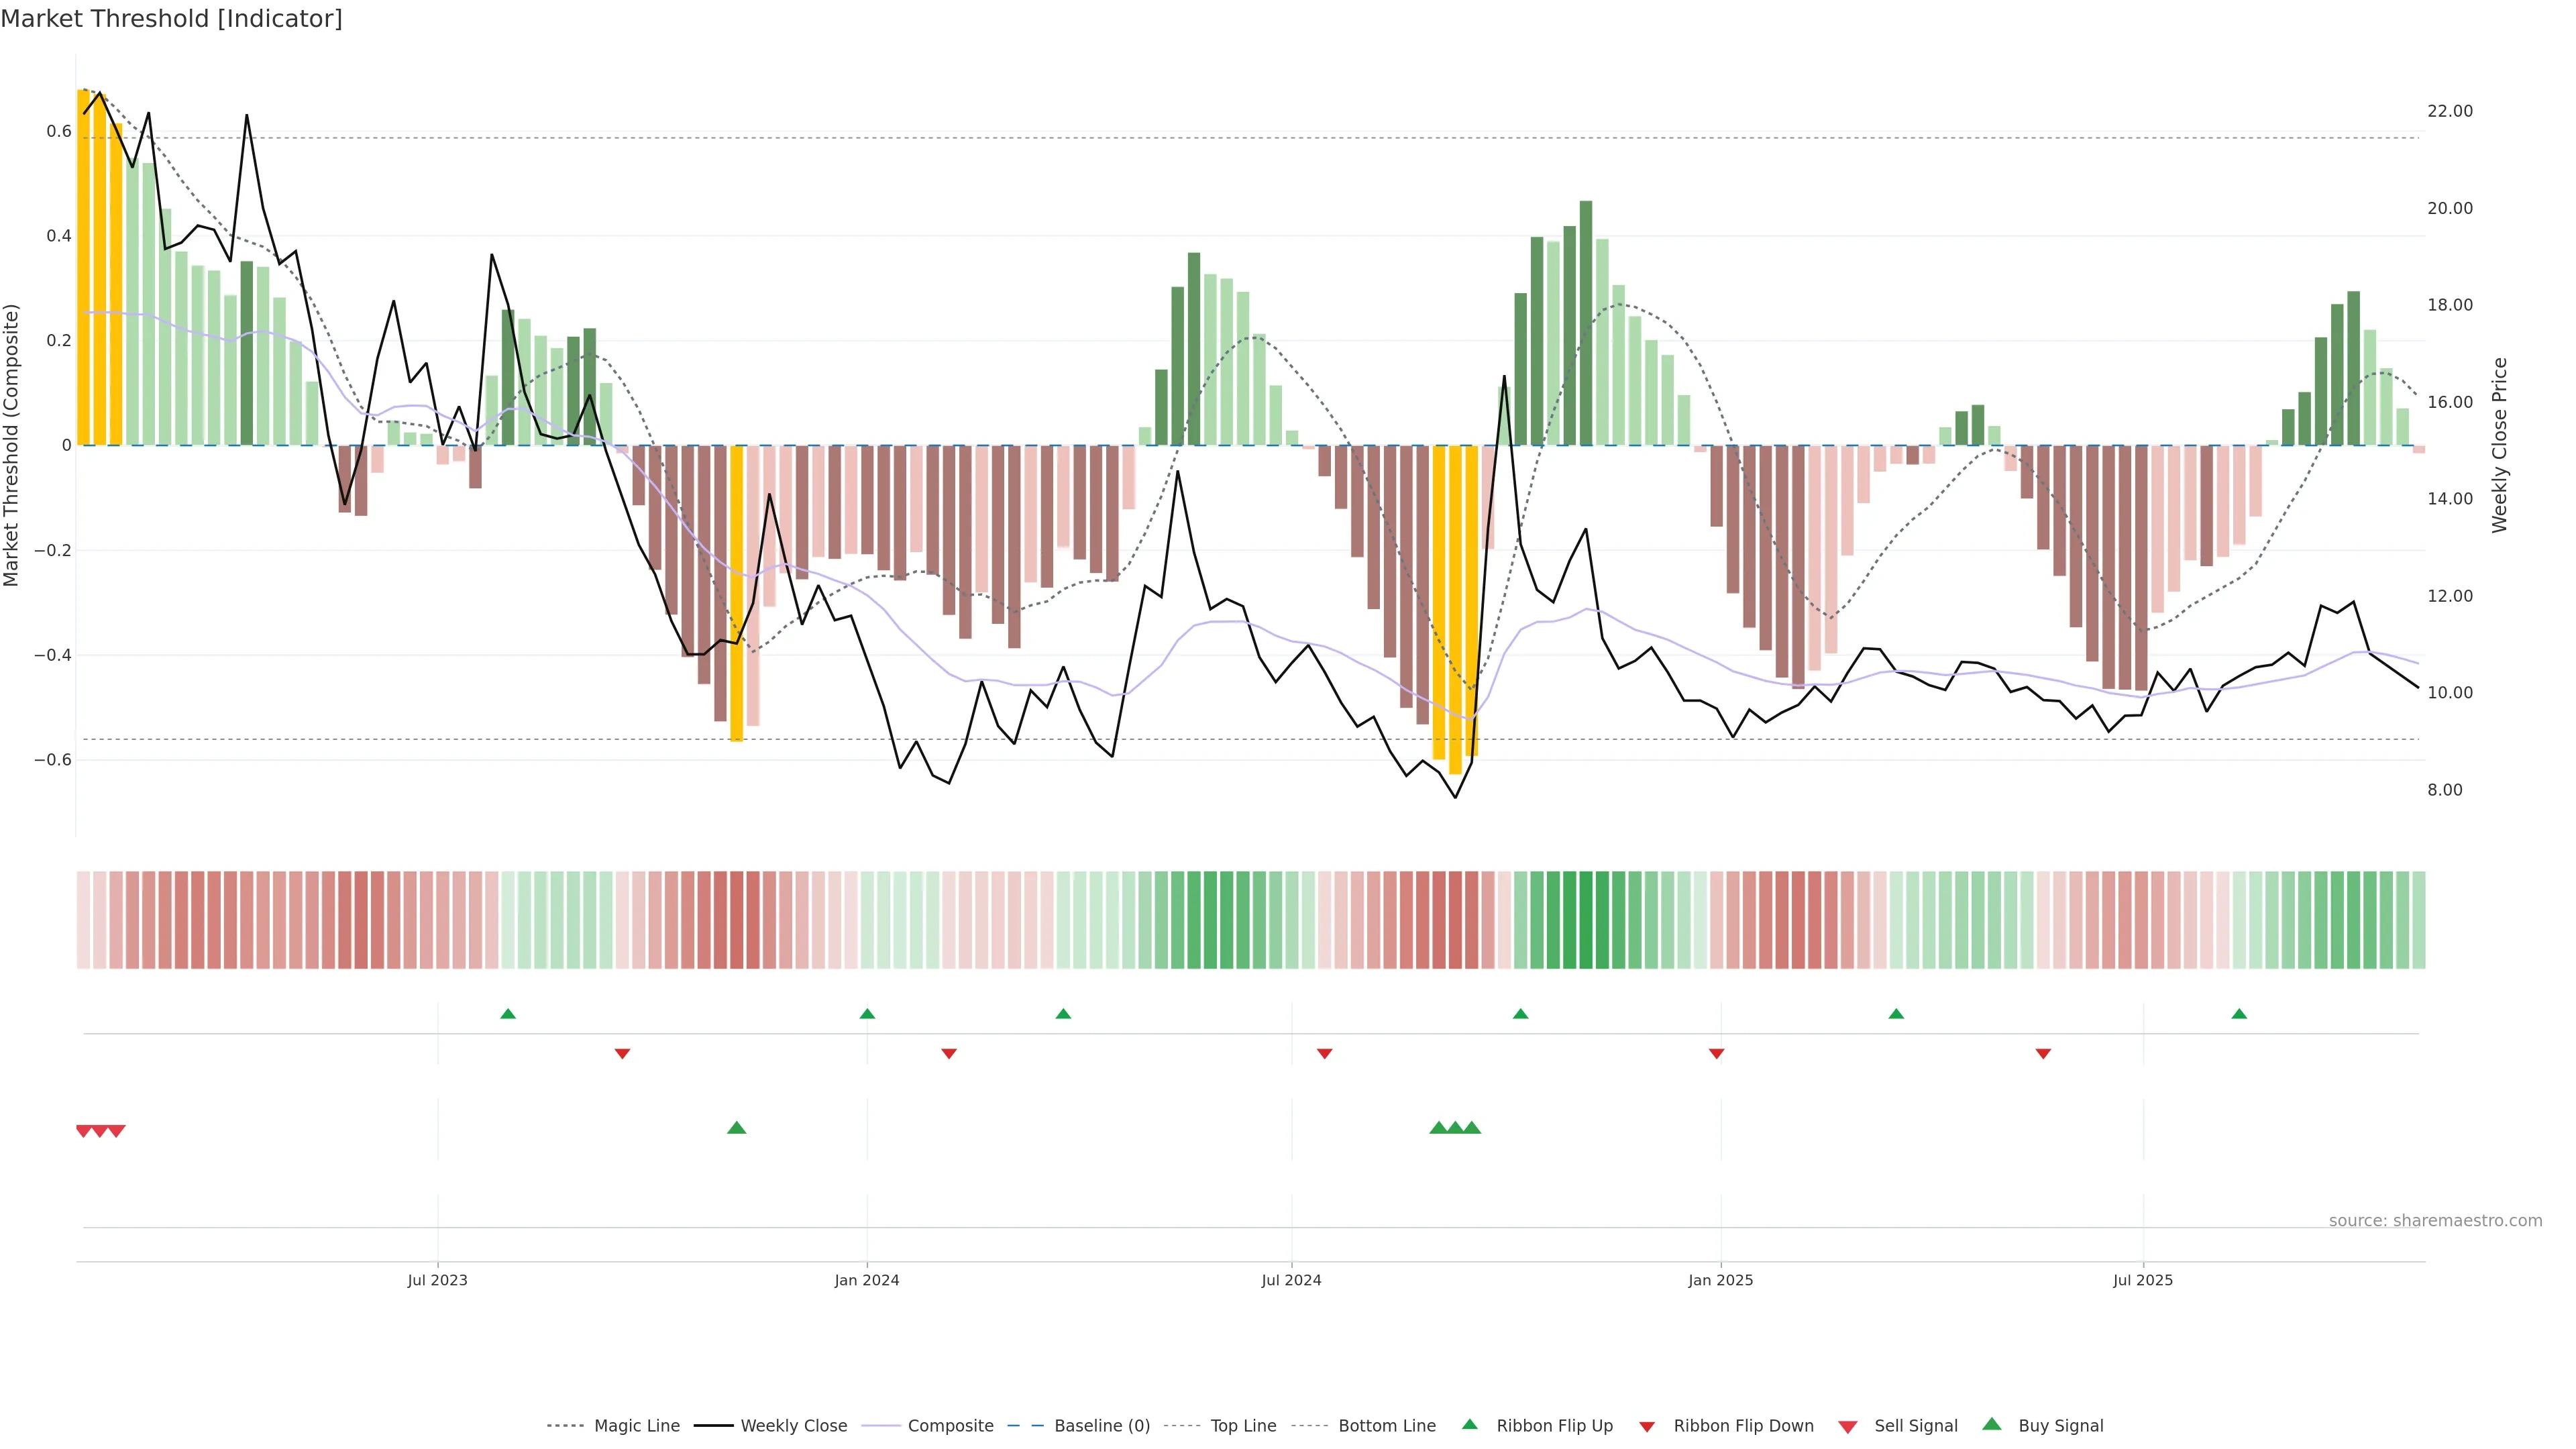
Task: Click the Ribbon Flip Down marker just before Jan 2025
Action: click(1716, 1053)
